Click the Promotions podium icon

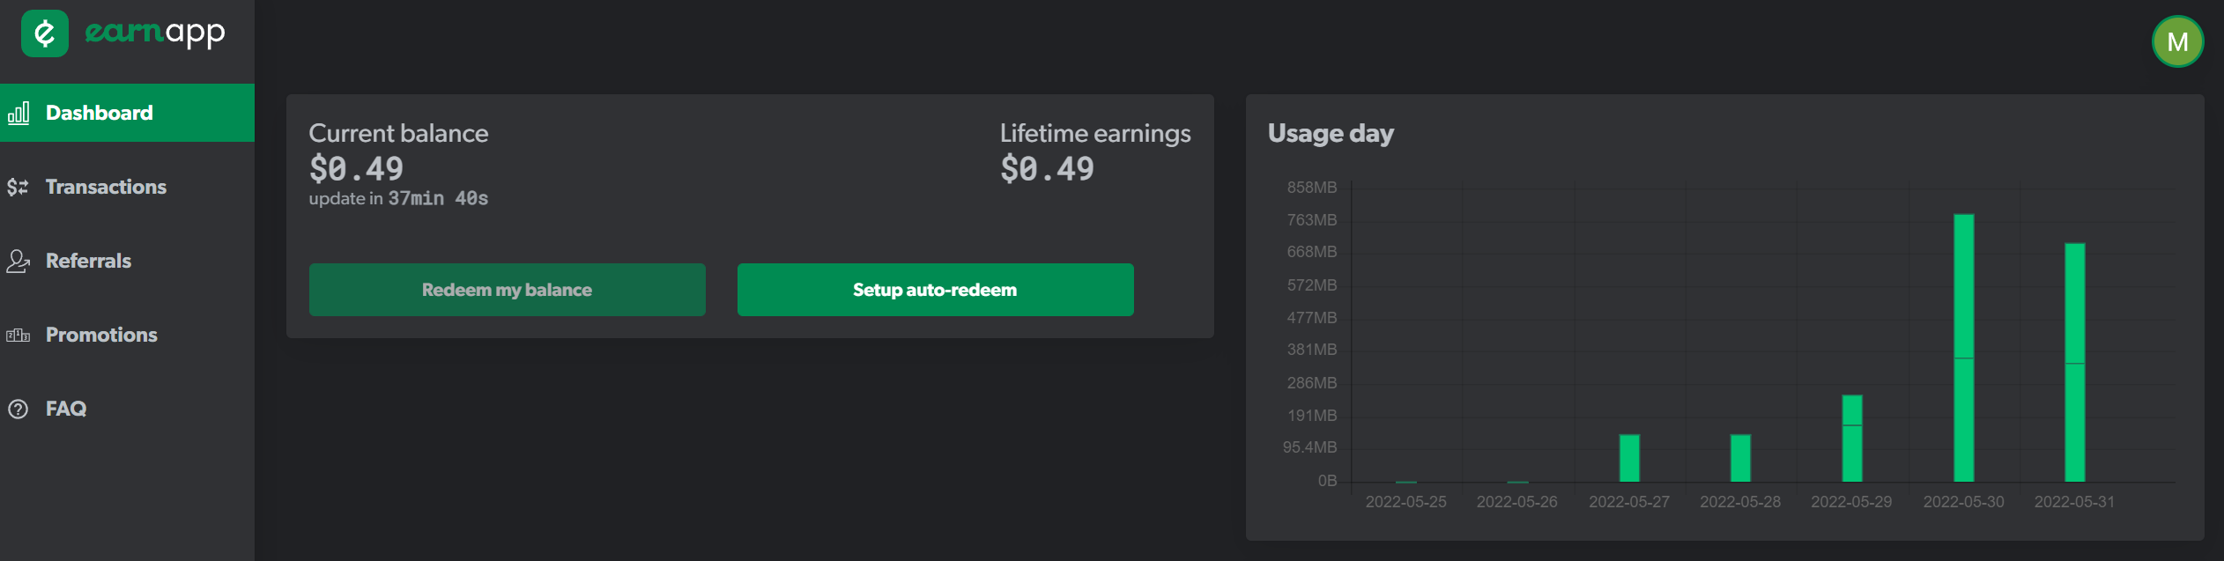19,335
